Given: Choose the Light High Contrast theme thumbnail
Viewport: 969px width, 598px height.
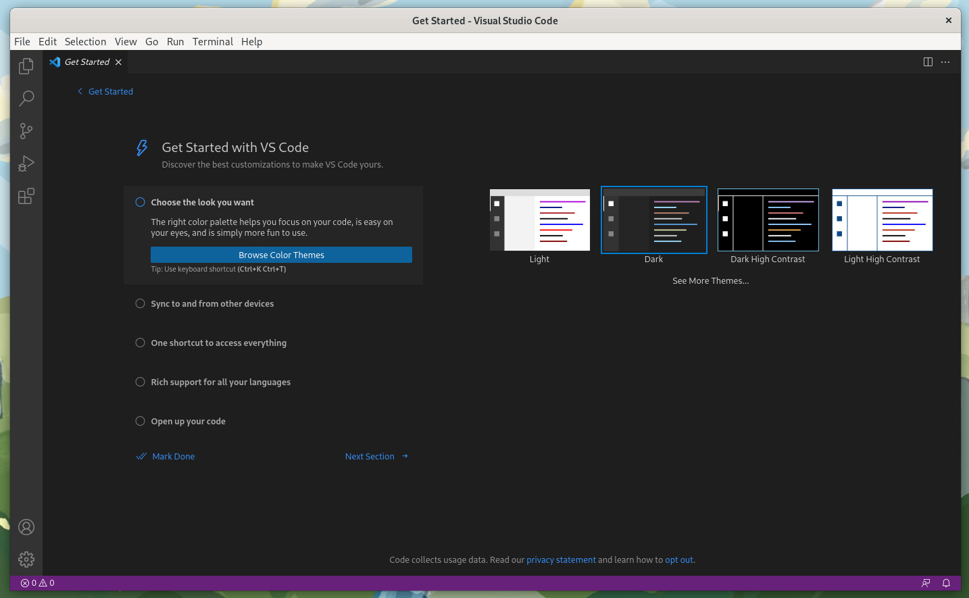Looking at the screenshot, I should pos(883,220).
